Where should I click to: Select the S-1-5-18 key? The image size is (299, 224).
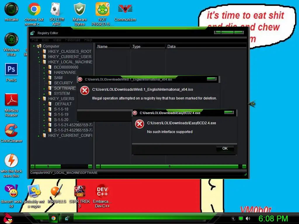[x=61, y=109]
